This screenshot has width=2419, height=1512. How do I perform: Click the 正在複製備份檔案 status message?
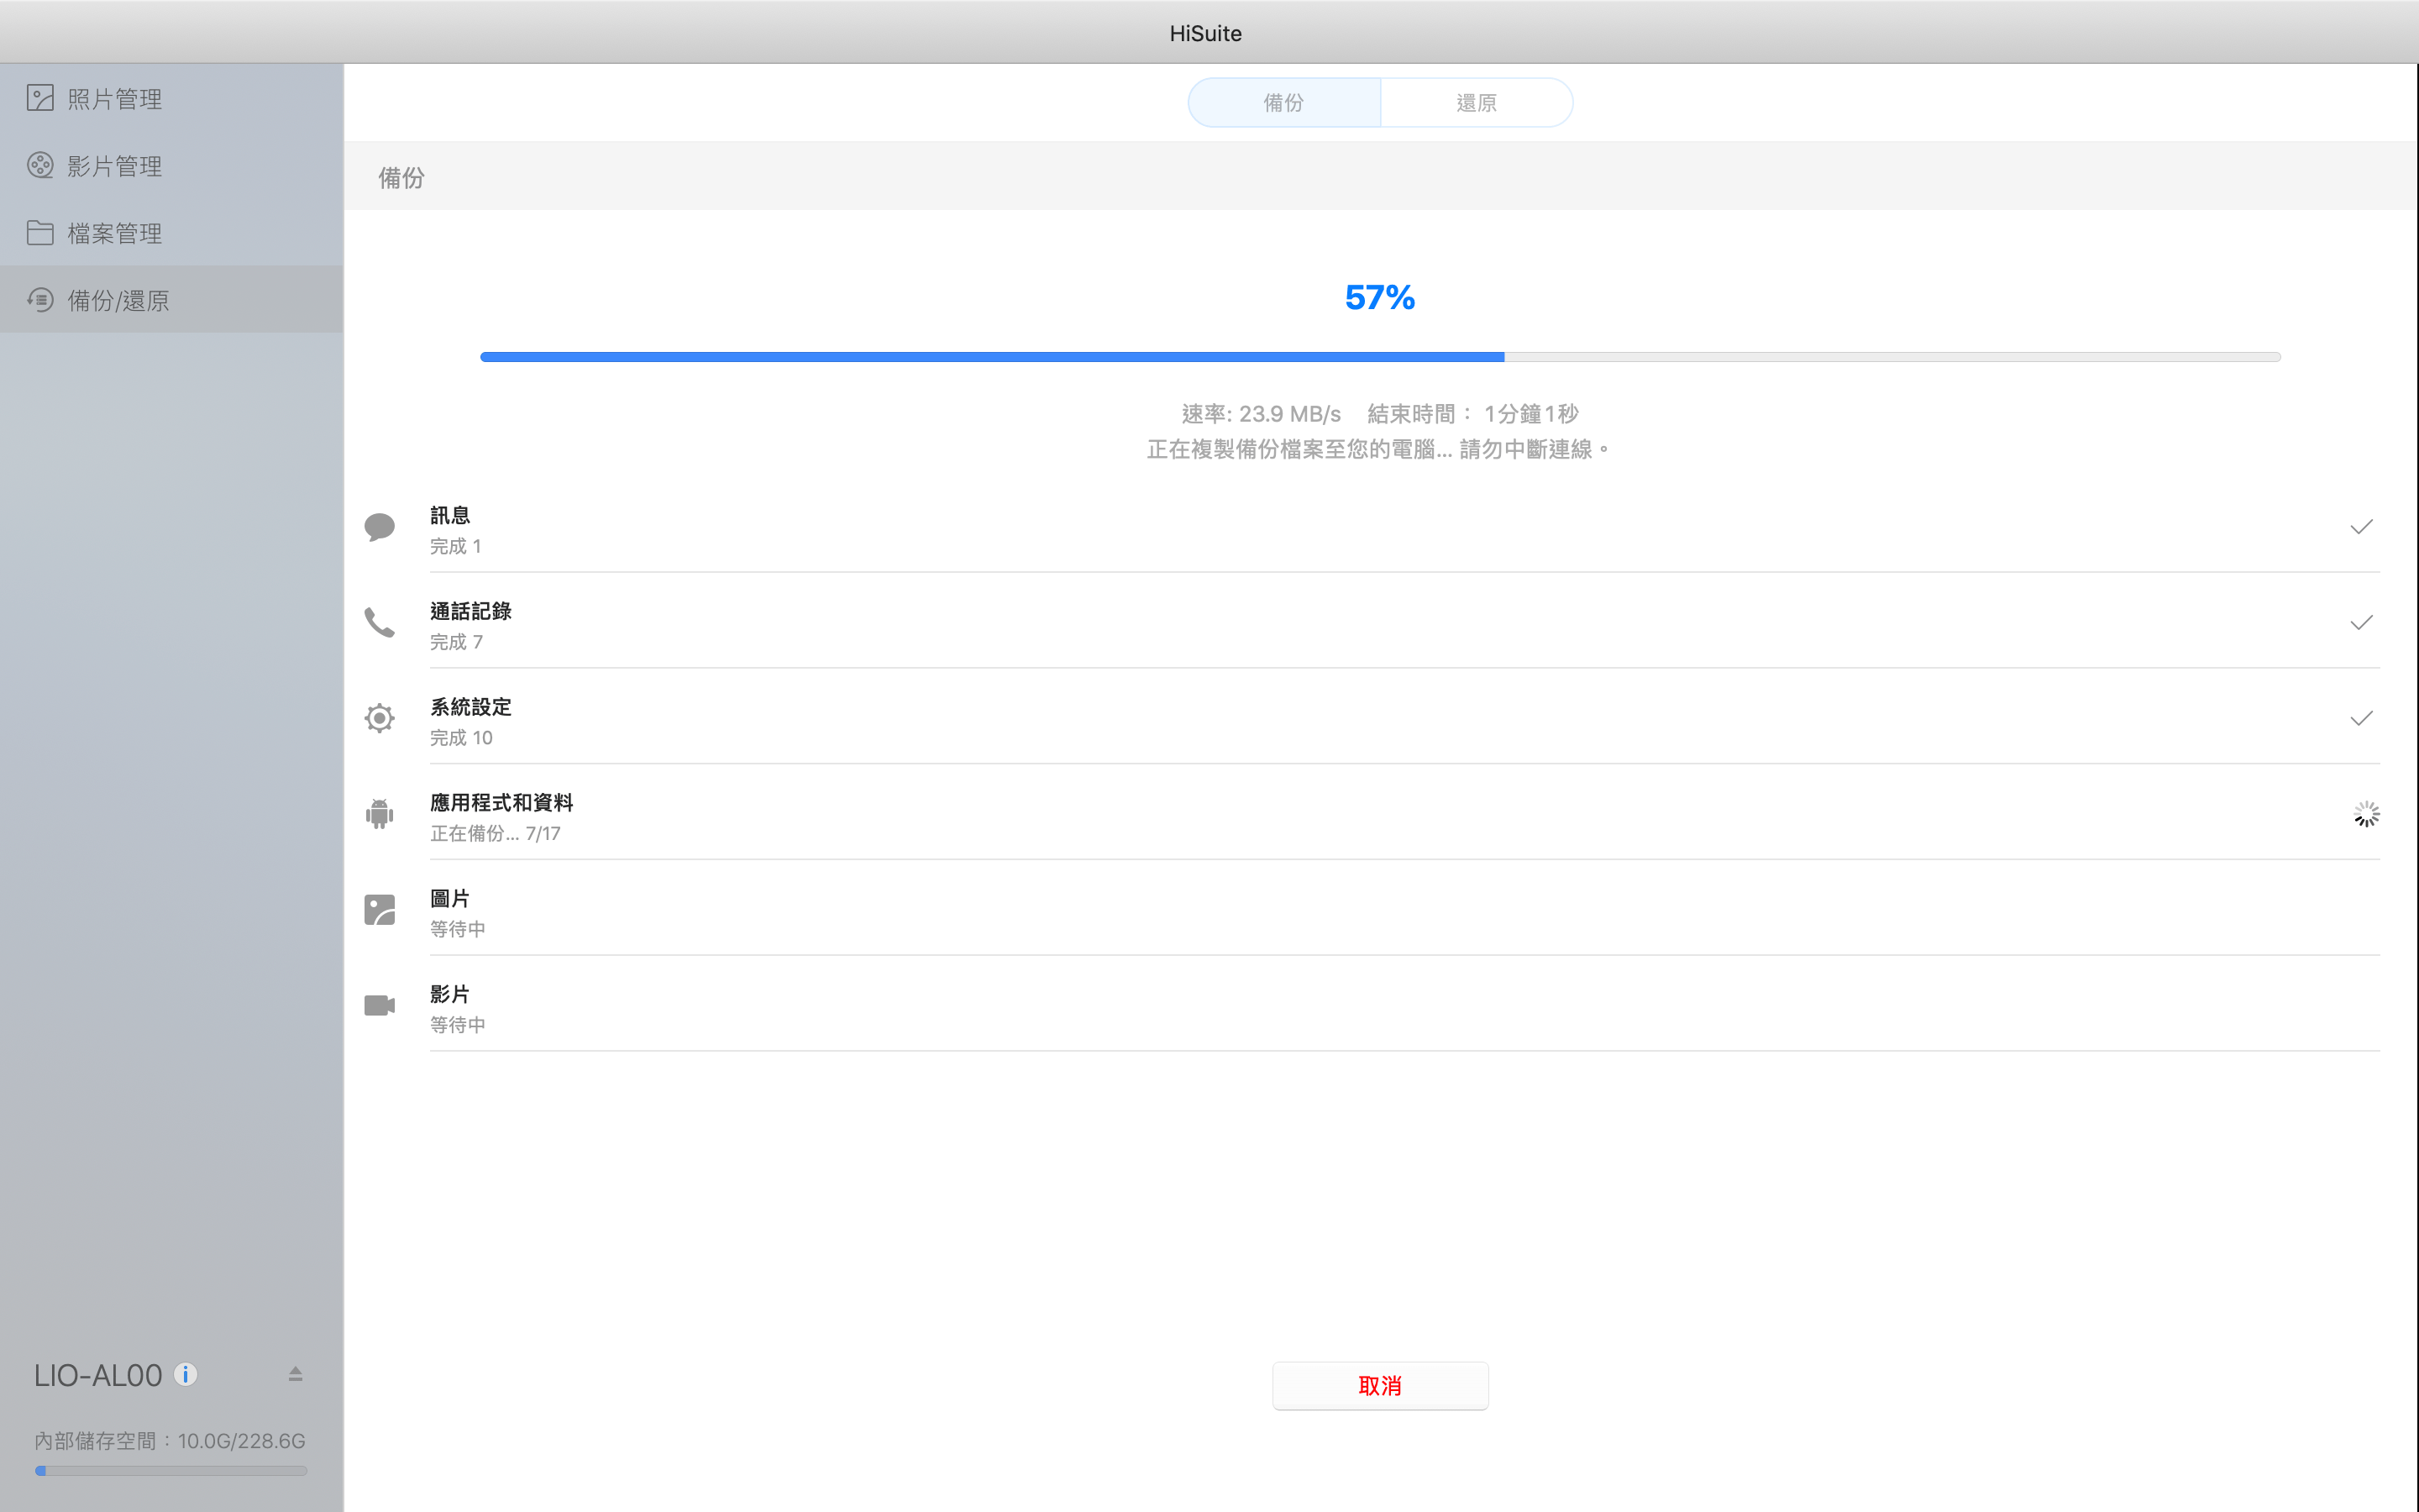[x=1378, y=449]
